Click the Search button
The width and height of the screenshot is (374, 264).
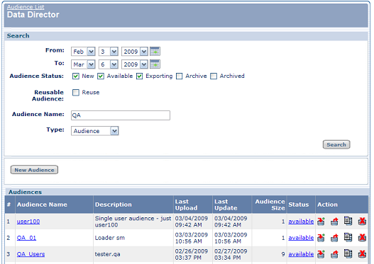click(336, 144)
